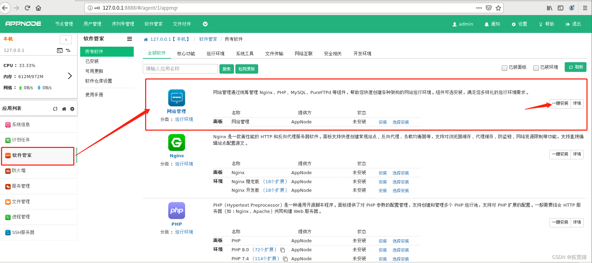
Task: Click the switch-node arrows icon beside 127.0.0.1
Action: (x=68, y=50)
